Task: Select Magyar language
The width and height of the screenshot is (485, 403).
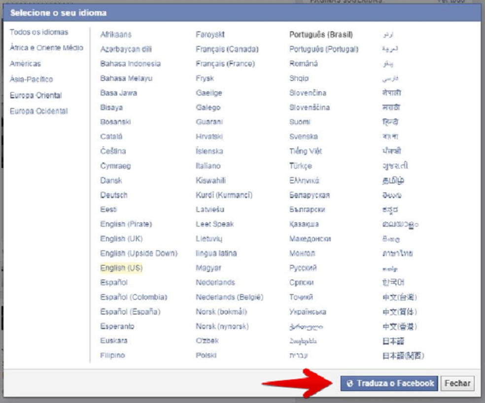Action: (208, 268)
